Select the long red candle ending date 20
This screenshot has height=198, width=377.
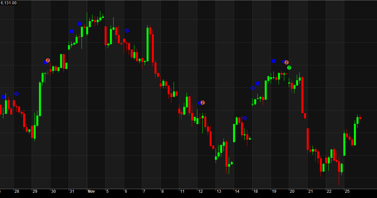(302, 95)
